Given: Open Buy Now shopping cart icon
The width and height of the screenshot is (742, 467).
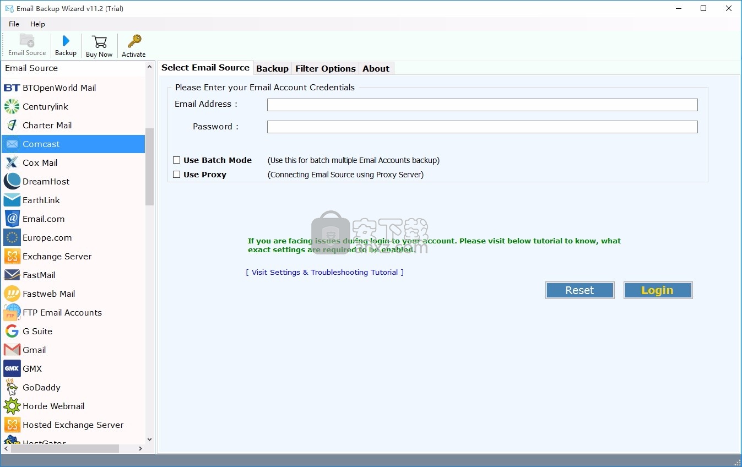Looking at the screenshot, I should pyautogui.click(x=99, y=42).
